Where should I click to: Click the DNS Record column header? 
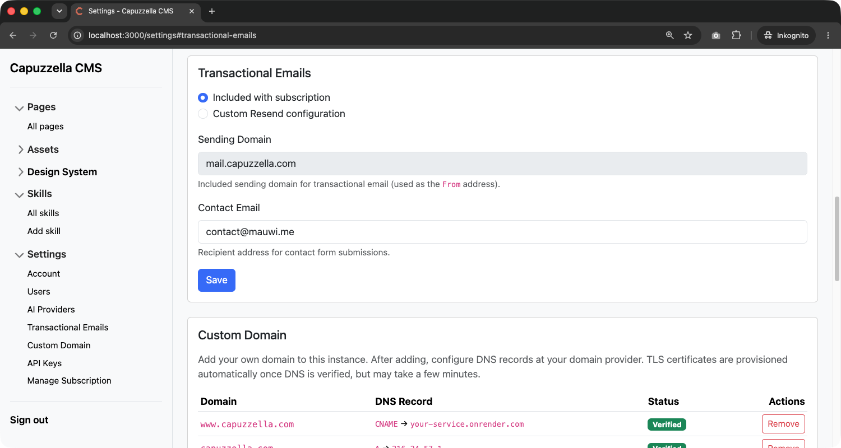(x=404, y=402)
